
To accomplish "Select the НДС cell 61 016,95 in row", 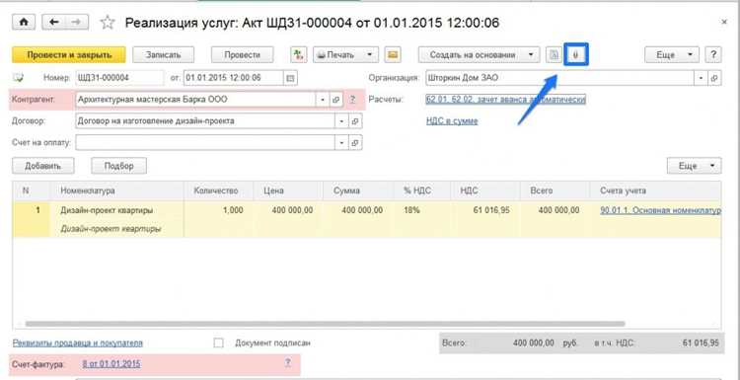I will click(x=485, y=210).
